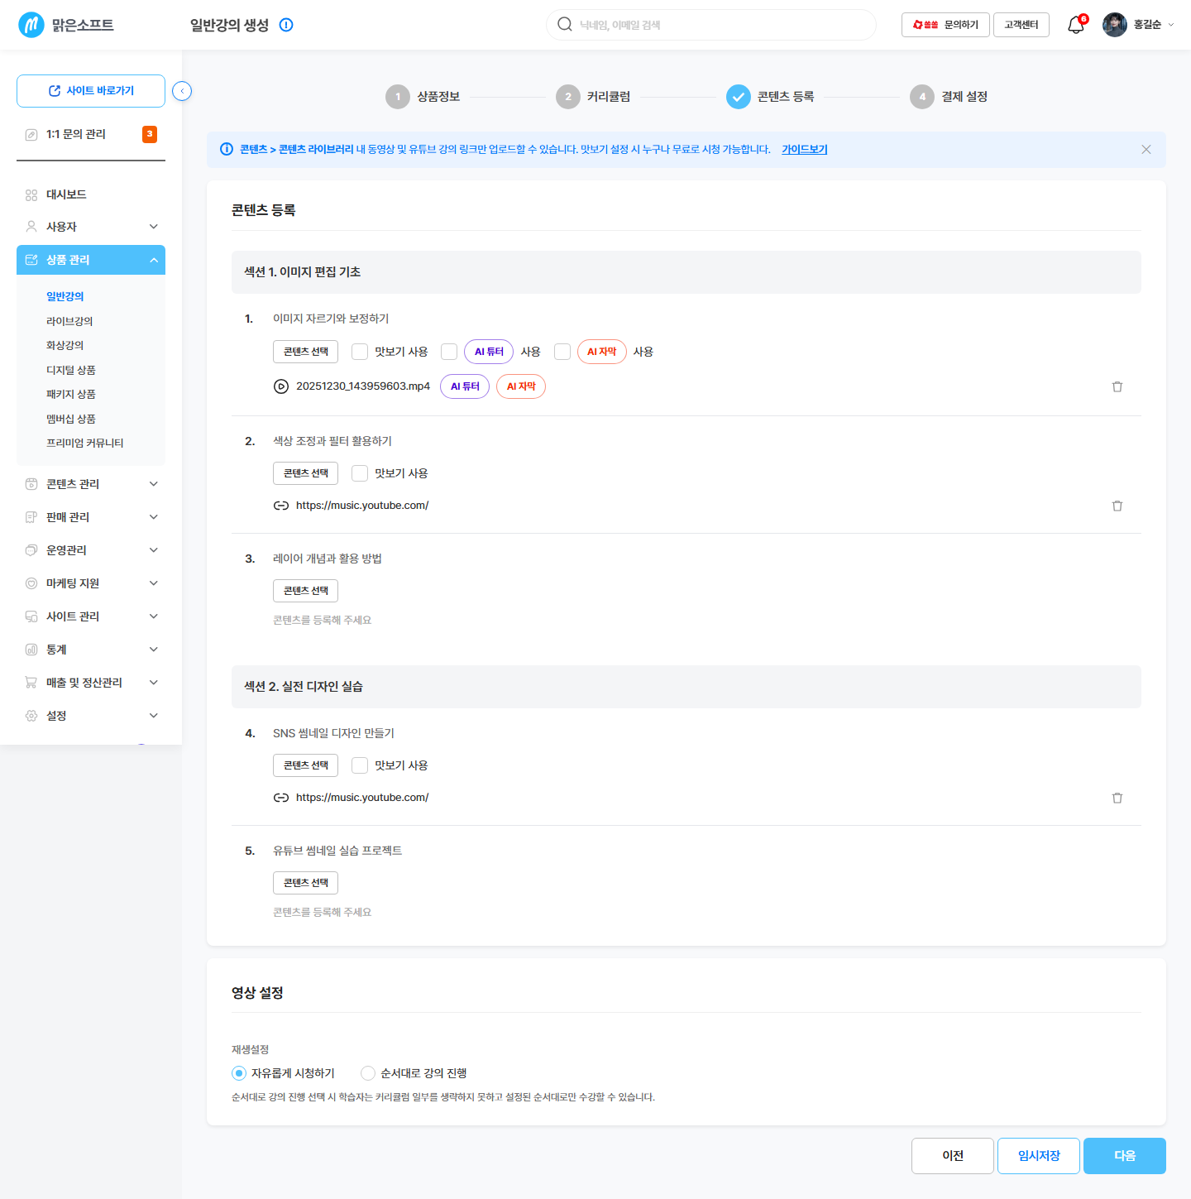Expand the 마케팅 지원 sidebar menu

tap(91, 583)
